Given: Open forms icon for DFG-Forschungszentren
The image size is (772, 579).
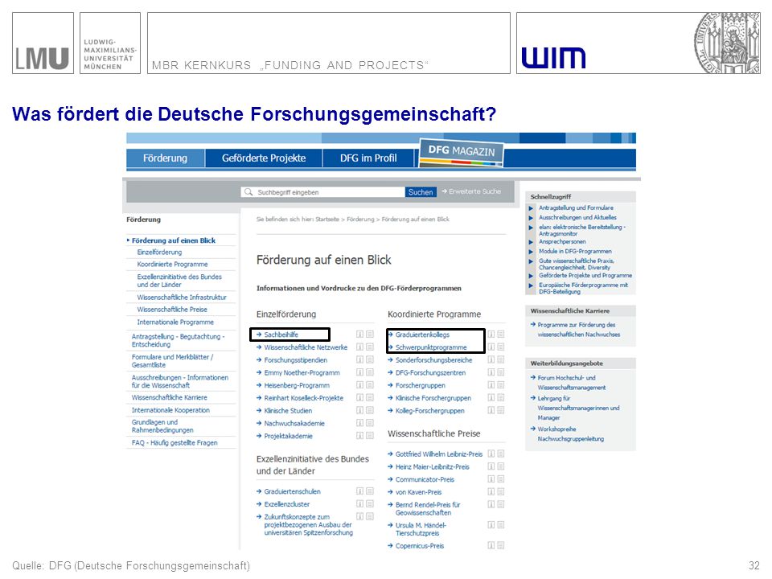Looking at the screenshot, I should [x=501, y=372].
